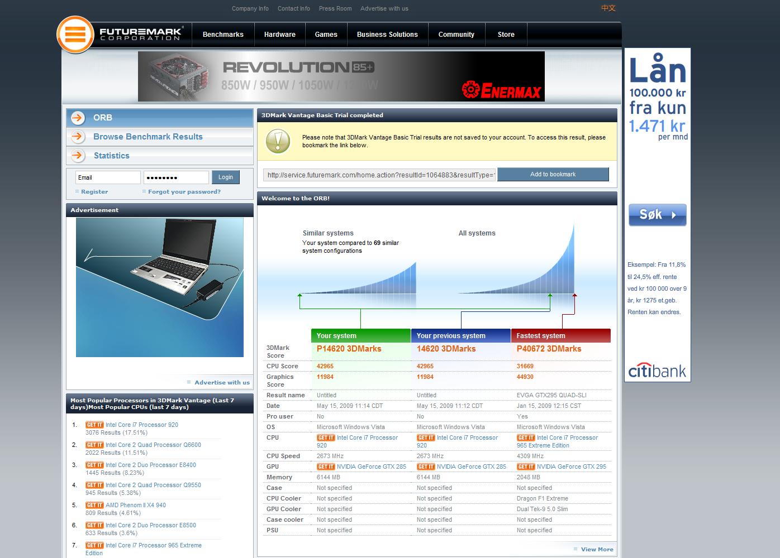The width and height of the screenshot is (780, 558).
Task: Open the Store menu
Action: 506,35
